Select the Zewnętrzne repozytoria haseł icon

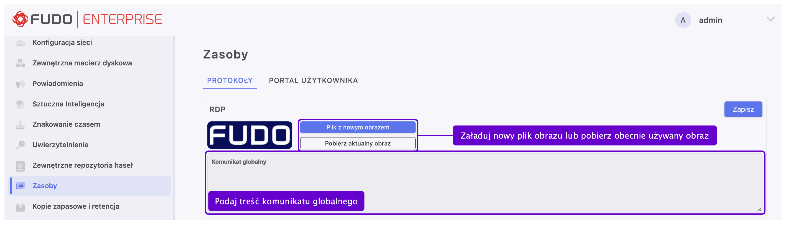pyautogui.click(x=20, y=165)
